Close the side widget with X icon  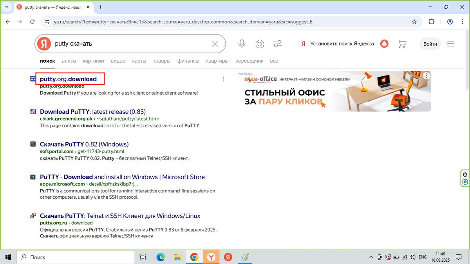tap(465, 174)
